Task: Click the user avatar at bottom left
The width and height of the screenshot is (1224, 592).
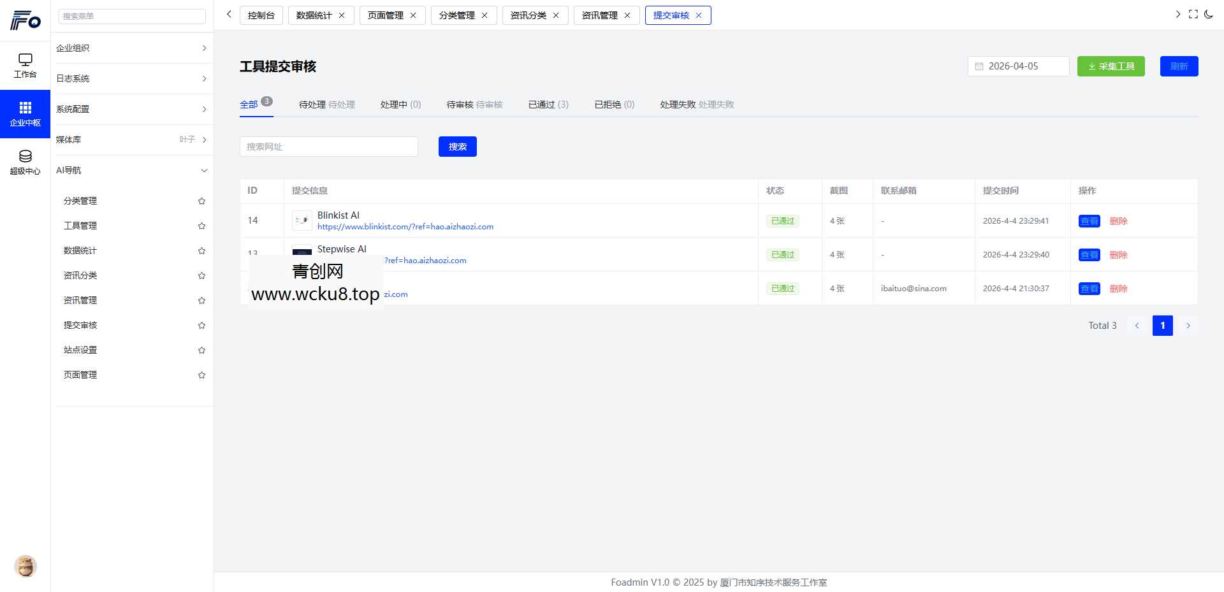Action: (25, 566)
